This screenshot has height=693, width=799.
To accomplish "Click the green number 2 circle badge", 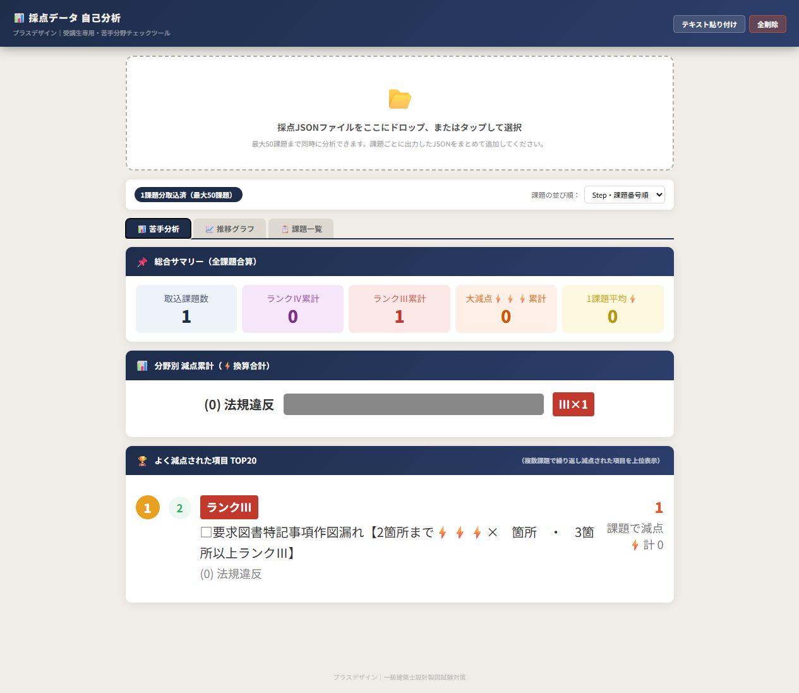I will [180, 508].
